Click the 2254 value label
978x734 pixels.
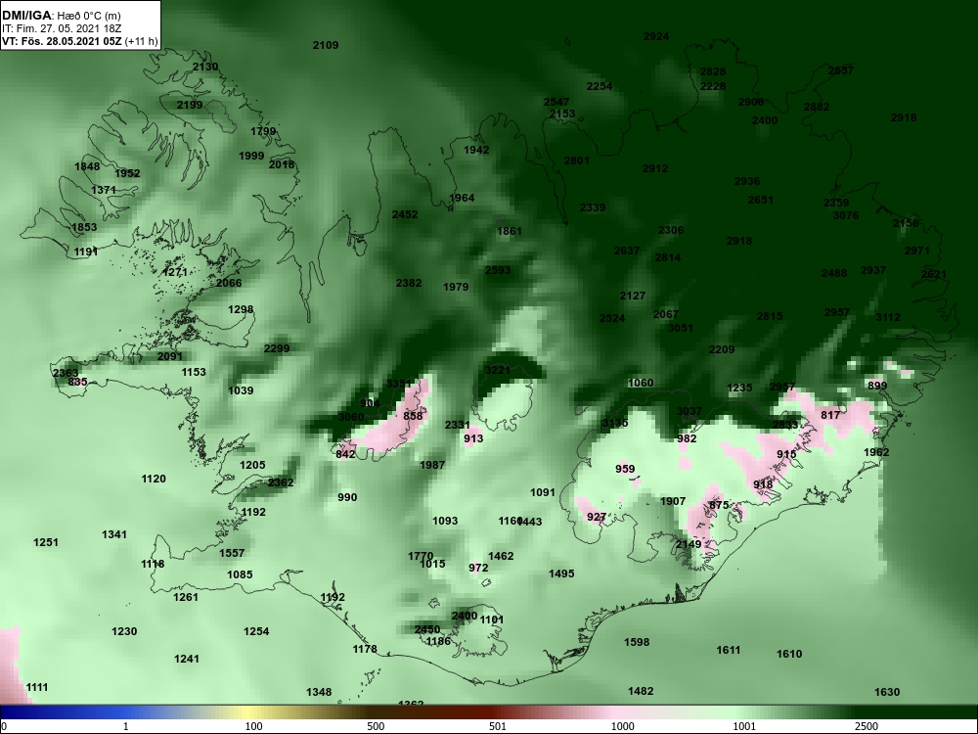tap(600, 86)
